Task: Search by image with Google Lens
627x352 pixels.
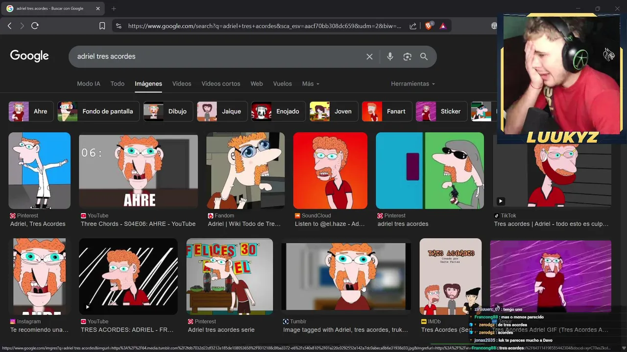Action: 407,57
